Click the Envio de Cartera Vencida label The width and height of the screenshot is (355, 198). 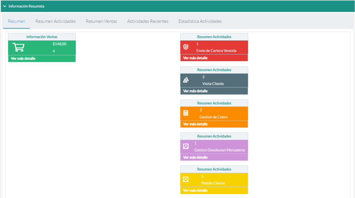pyautogui.click(x=216, y=51)
